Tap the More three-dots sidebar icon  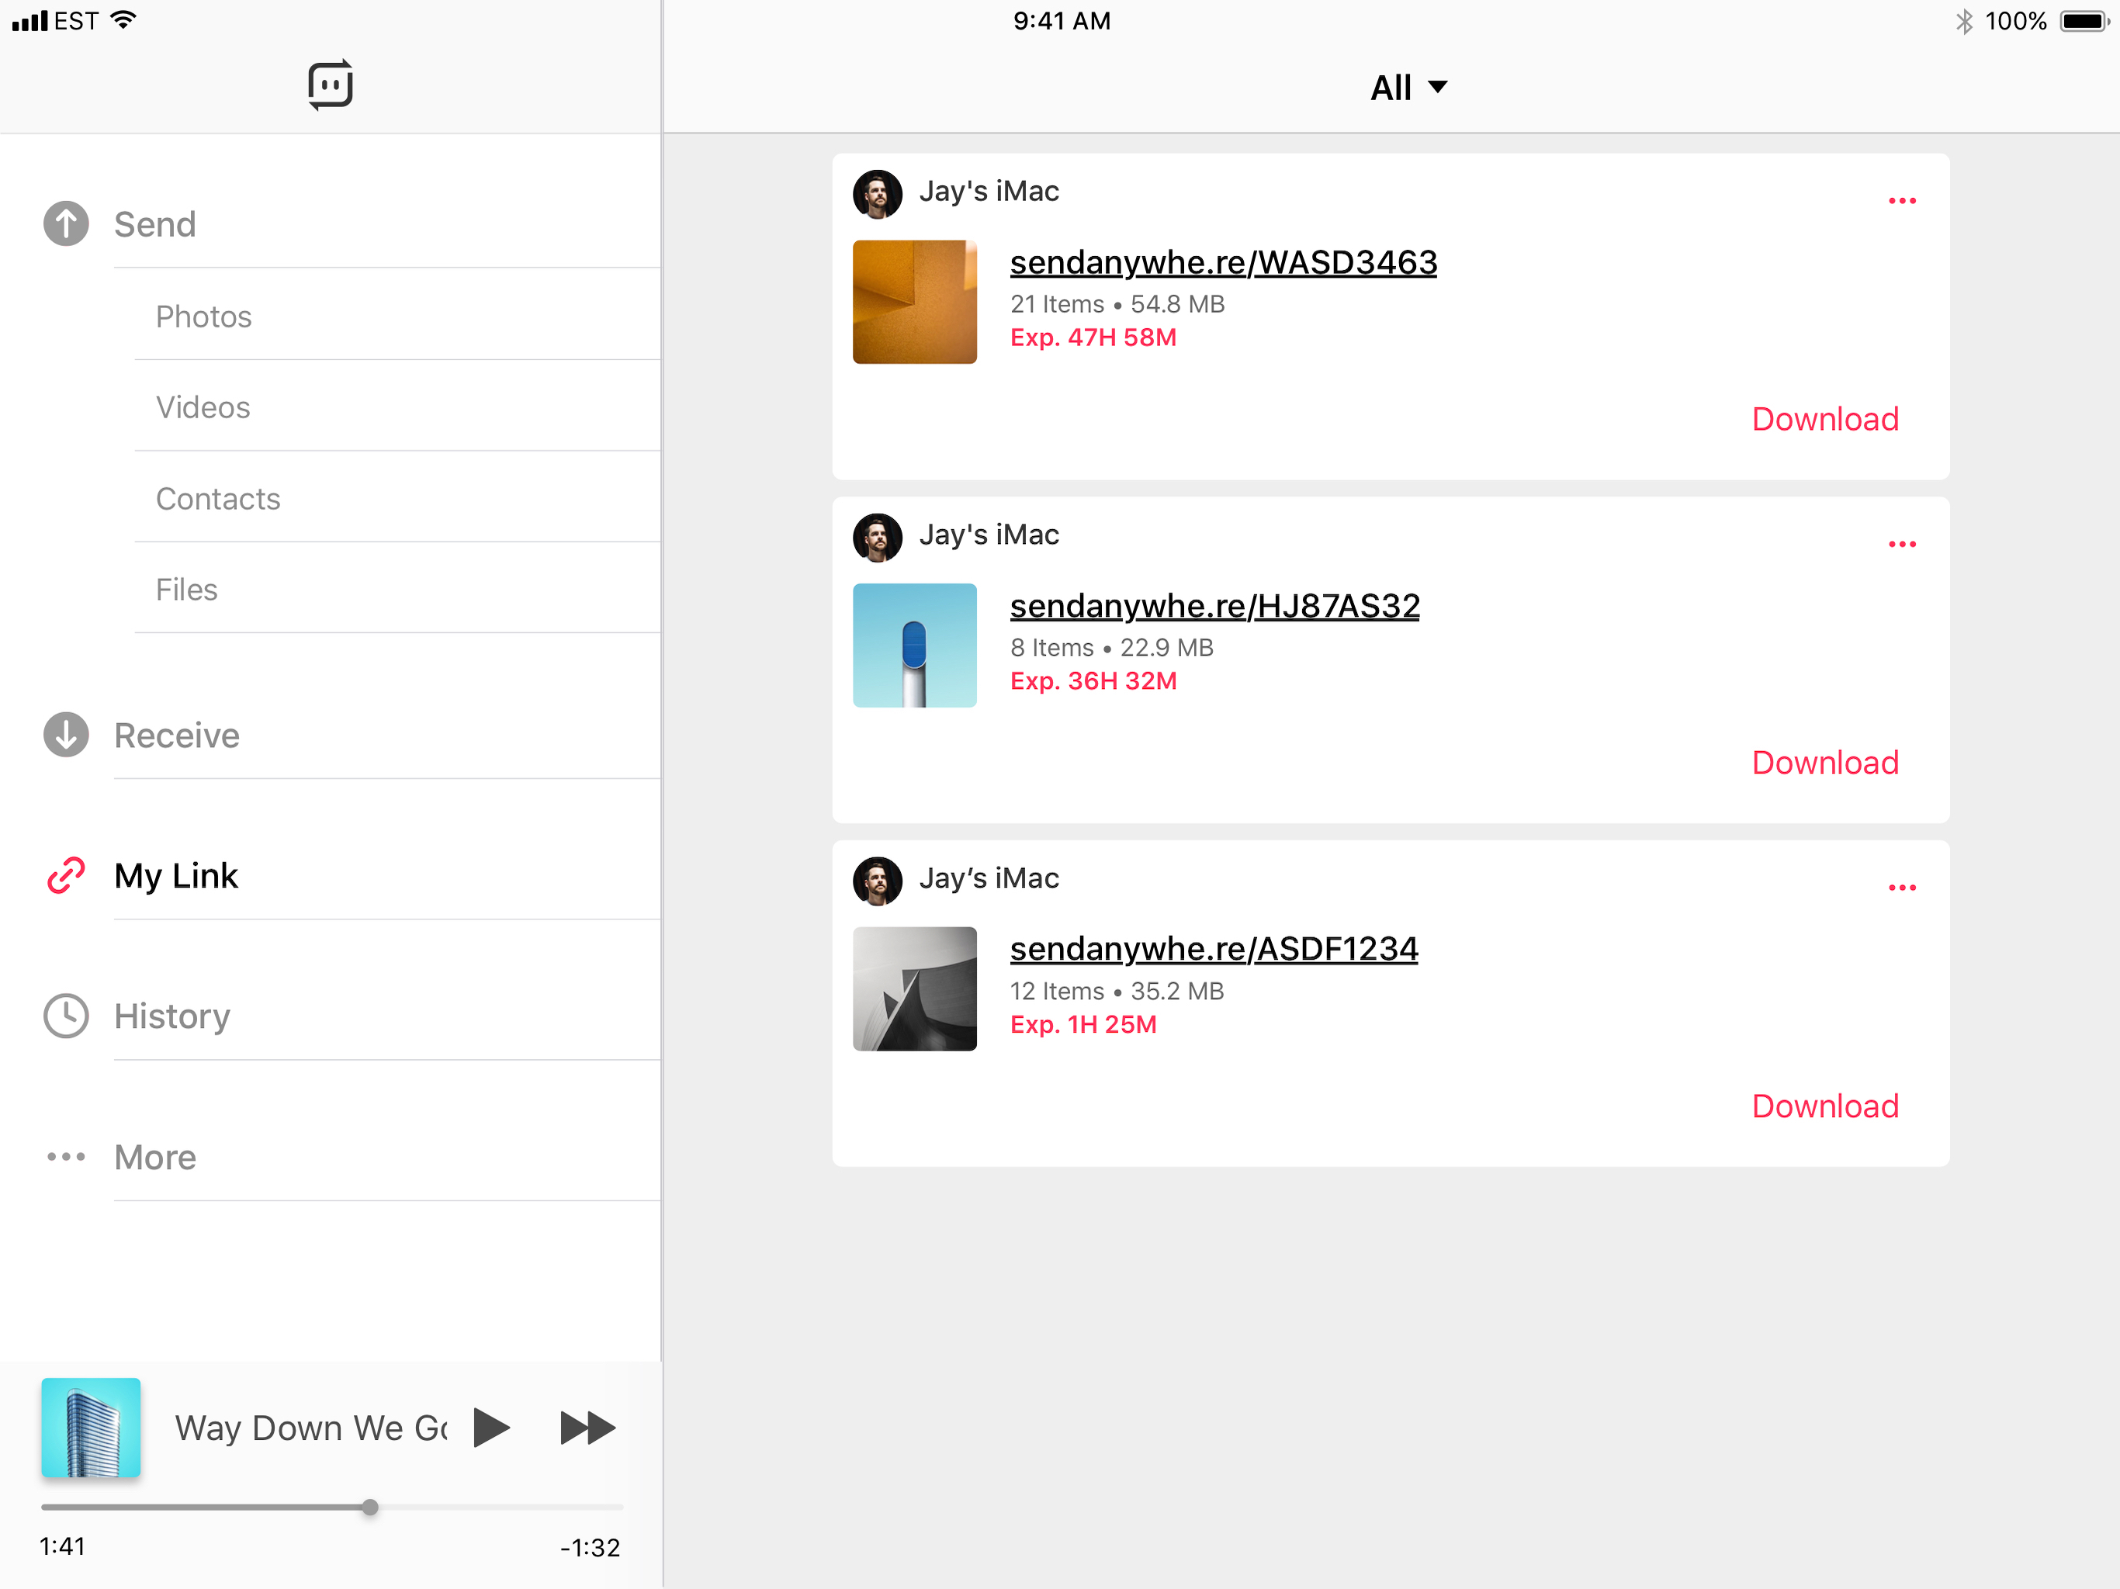pyautogui.click(x=65, y=1157)
